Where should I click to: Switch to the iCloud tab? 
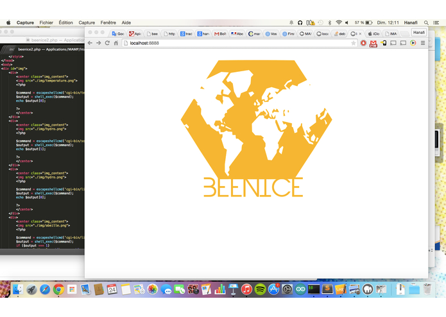pos(373,34)
